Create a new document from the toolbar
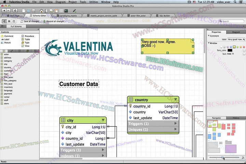The image size is (246, 164). point(24,11)
